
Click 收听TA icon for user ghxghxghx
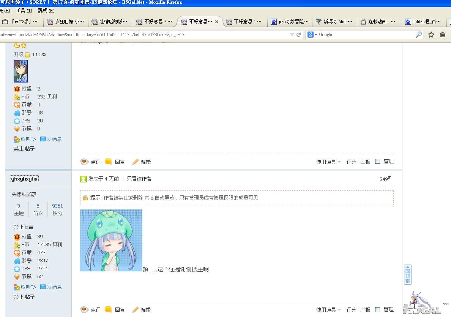click(17, 287)
